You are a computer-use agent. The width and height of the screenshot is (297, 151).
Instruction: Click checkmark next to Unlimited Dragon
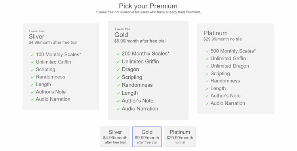pos(207,66)
